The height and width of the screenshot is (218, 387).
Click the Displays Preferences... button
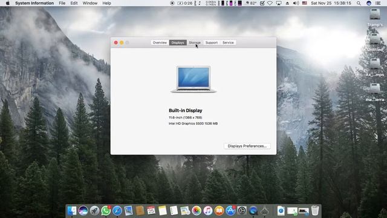pyautogui.click(x=247, y=146)
